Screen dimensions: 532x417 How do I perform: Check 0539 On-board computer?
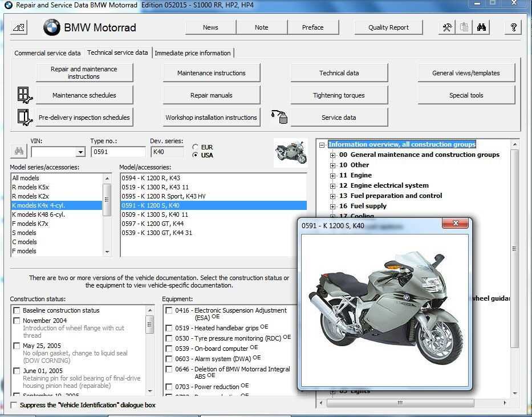pyautogui.click(x=169, y=349)
